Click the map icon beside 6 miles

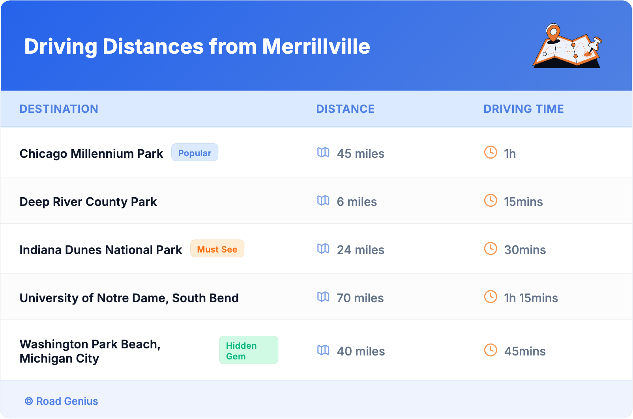(x=323, y=200)
